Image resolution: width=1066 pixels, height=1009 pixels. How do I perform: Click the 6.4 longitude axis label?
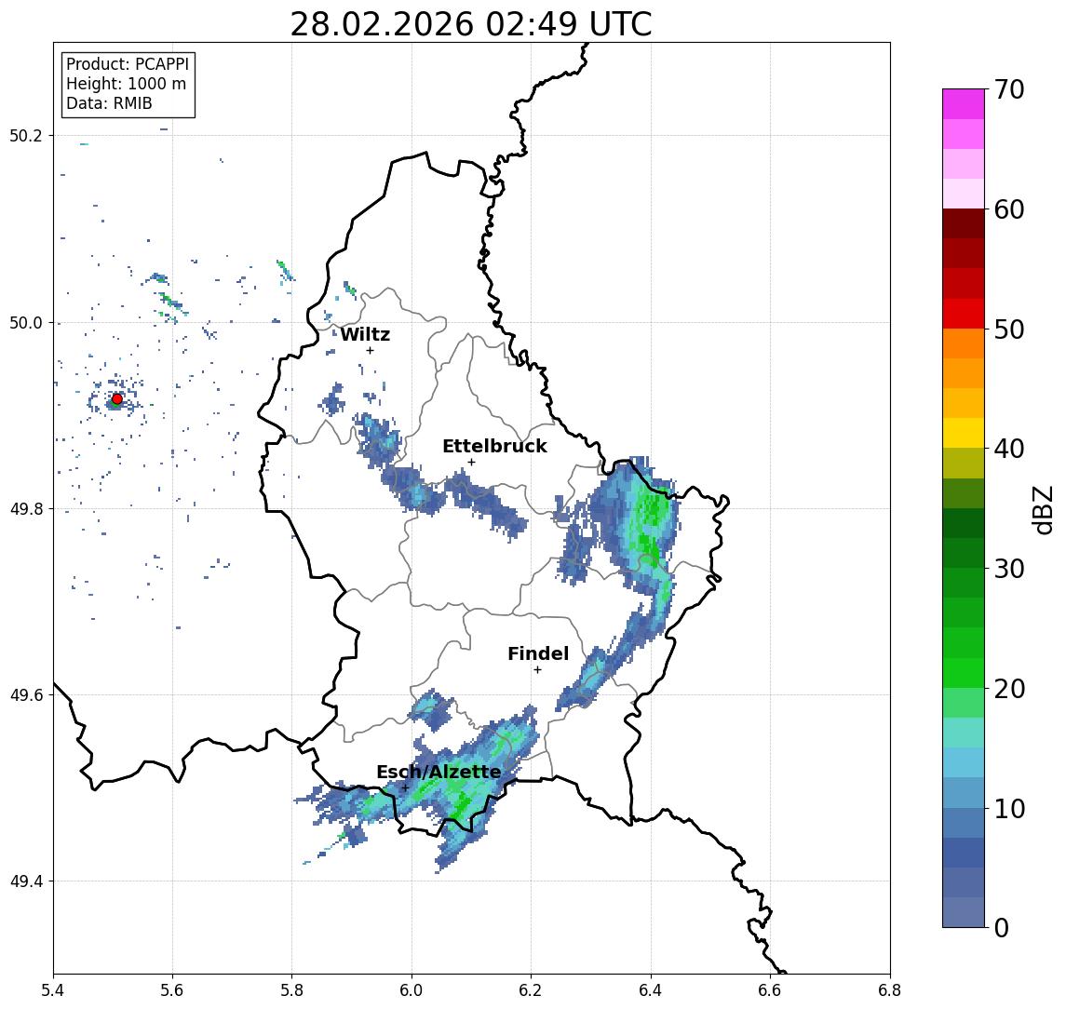click(x=651, y=990)
